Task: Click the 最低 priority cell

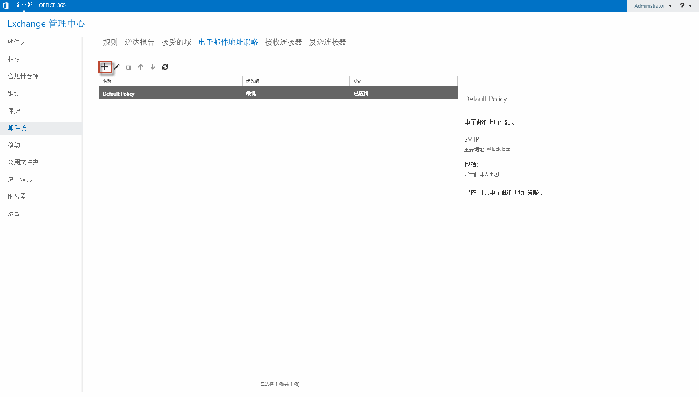Action: (x=251, y=94)
